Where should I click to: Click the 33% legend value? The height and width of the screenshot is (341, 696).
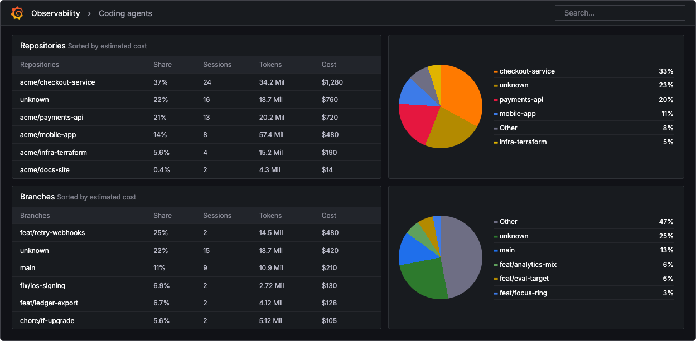666,71
